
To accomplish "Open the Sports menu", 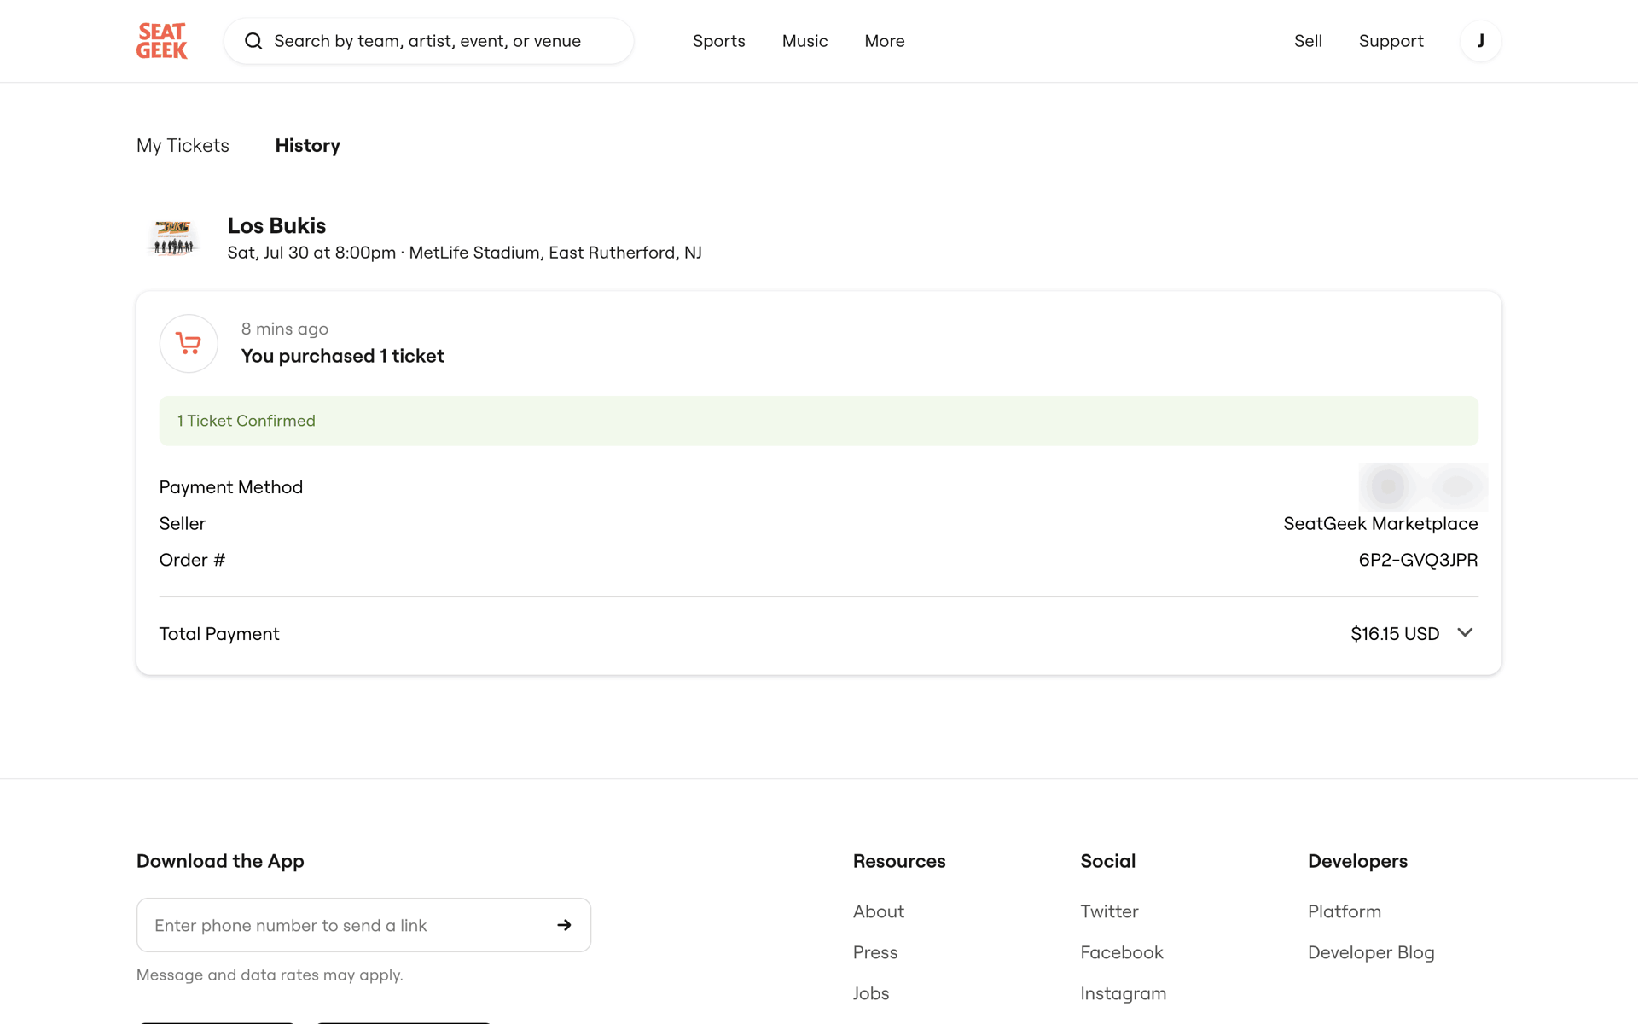I will pyautogui.click(x=718, y=41).
